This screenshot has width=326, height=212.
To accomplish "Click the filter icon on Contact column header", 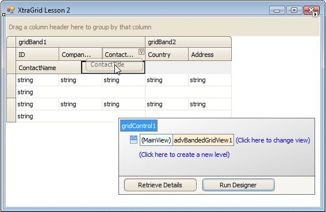I will tap(141, 52).
